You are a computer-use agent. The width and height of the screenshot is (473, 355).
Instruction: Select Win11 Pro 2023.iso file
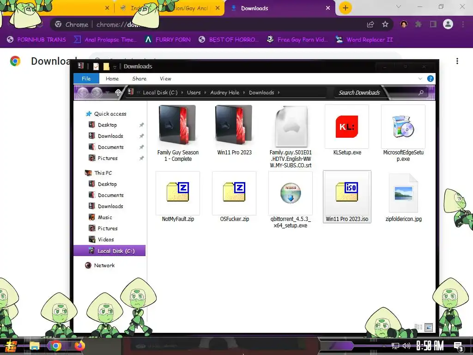(347, 197)
